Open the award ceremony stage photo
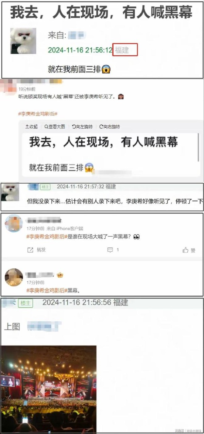Screen dimensions: 204x434 point(49,389)
